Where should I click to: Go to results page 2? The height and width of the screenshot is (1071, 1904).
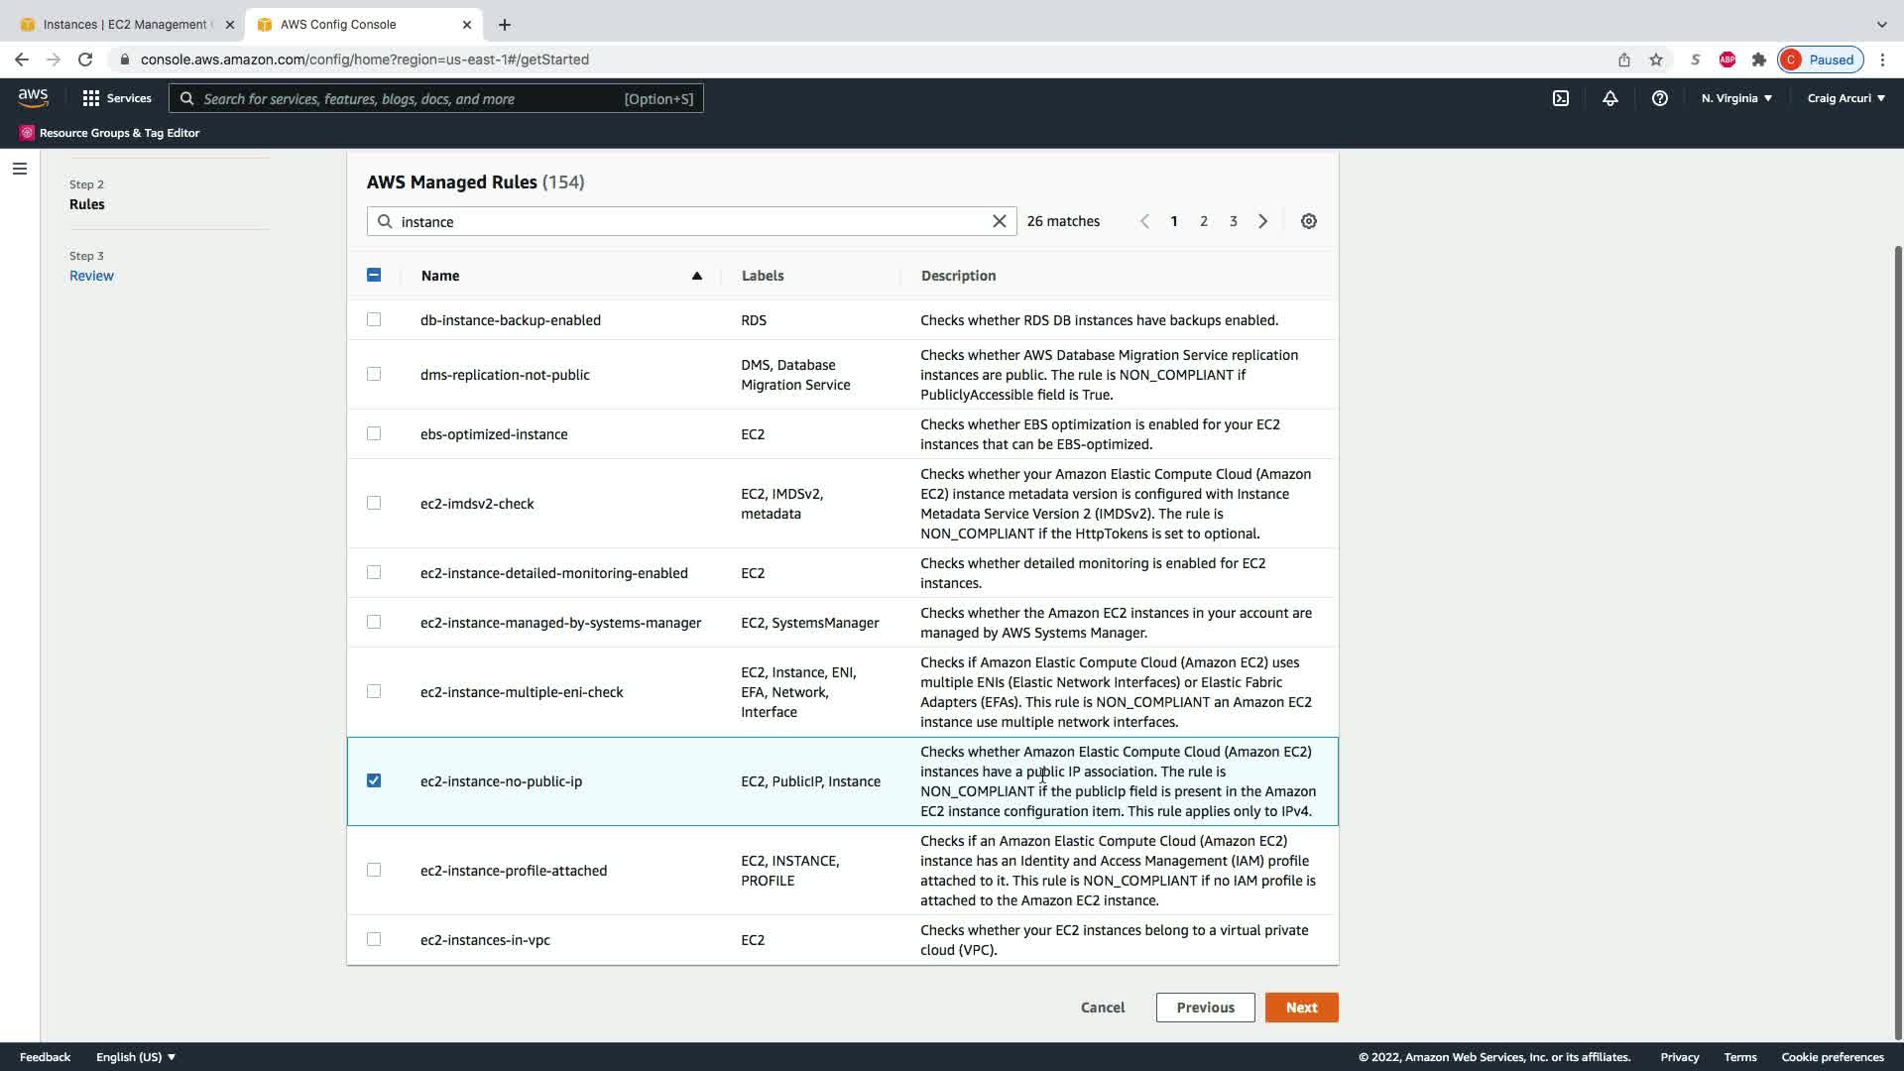point(1204,221)
